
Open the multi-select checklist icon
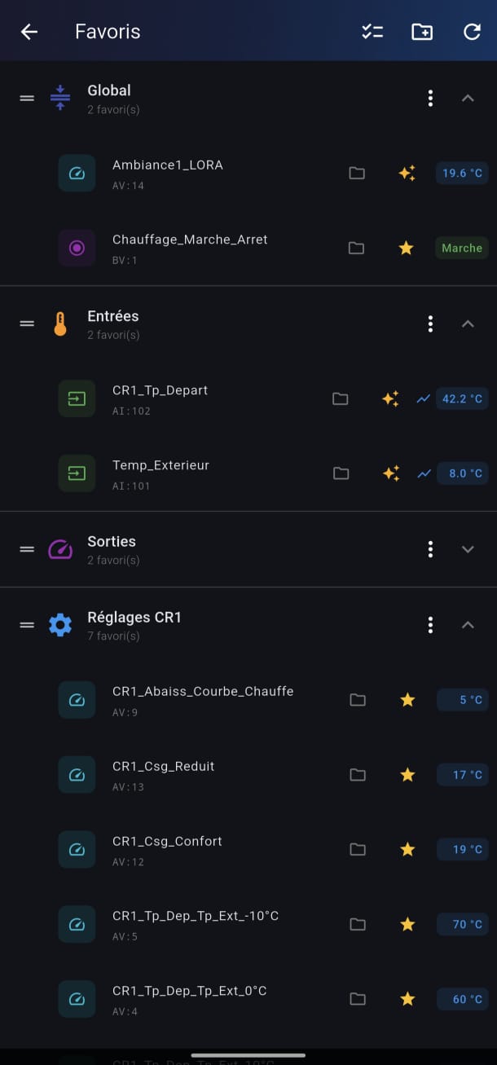click(372, 32)
